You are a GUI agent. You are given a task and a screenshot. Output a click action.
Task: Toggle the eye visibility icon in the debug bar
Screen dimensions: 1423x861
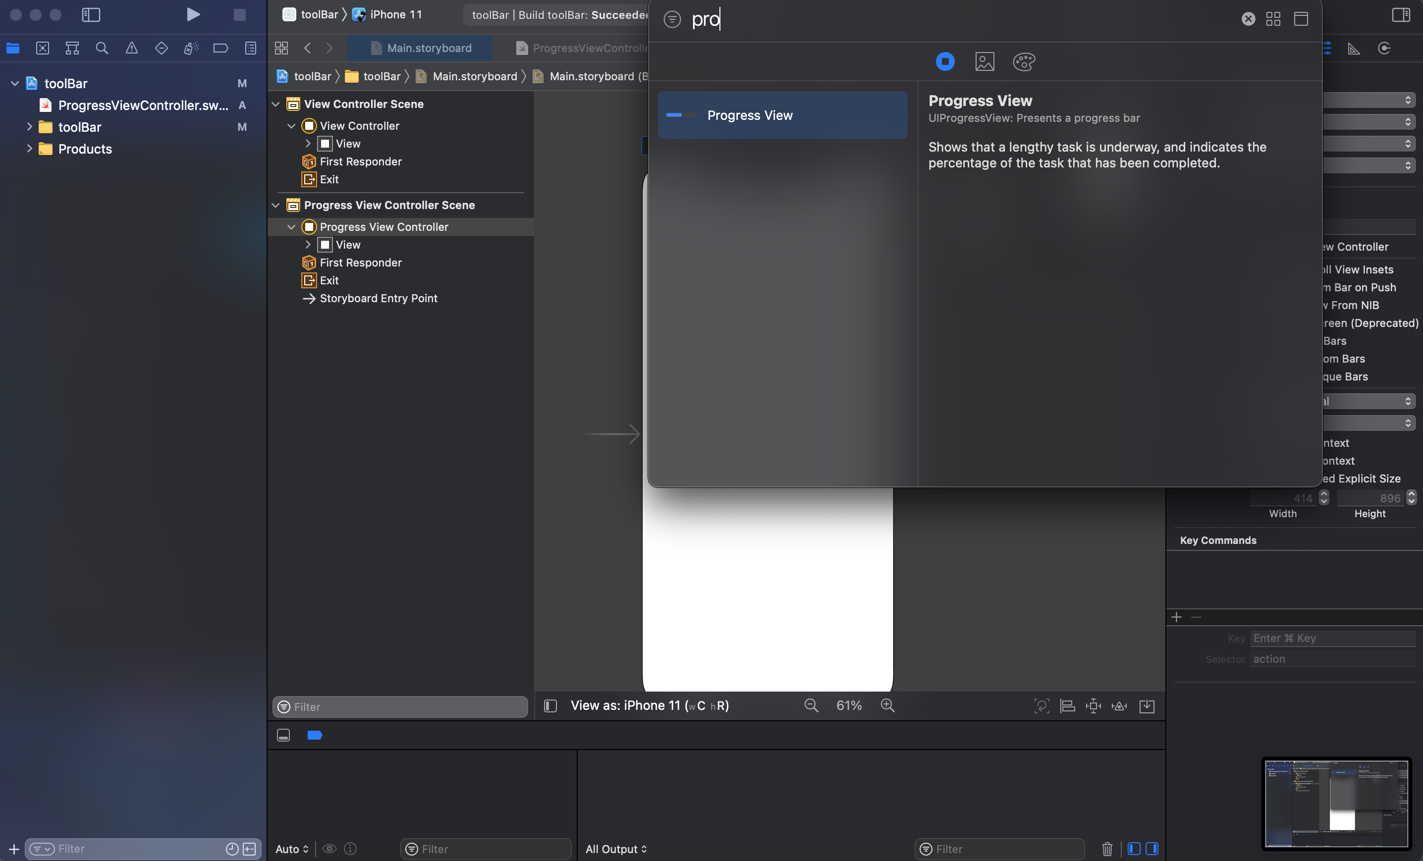pyautogui.click(x=330, y=849)
